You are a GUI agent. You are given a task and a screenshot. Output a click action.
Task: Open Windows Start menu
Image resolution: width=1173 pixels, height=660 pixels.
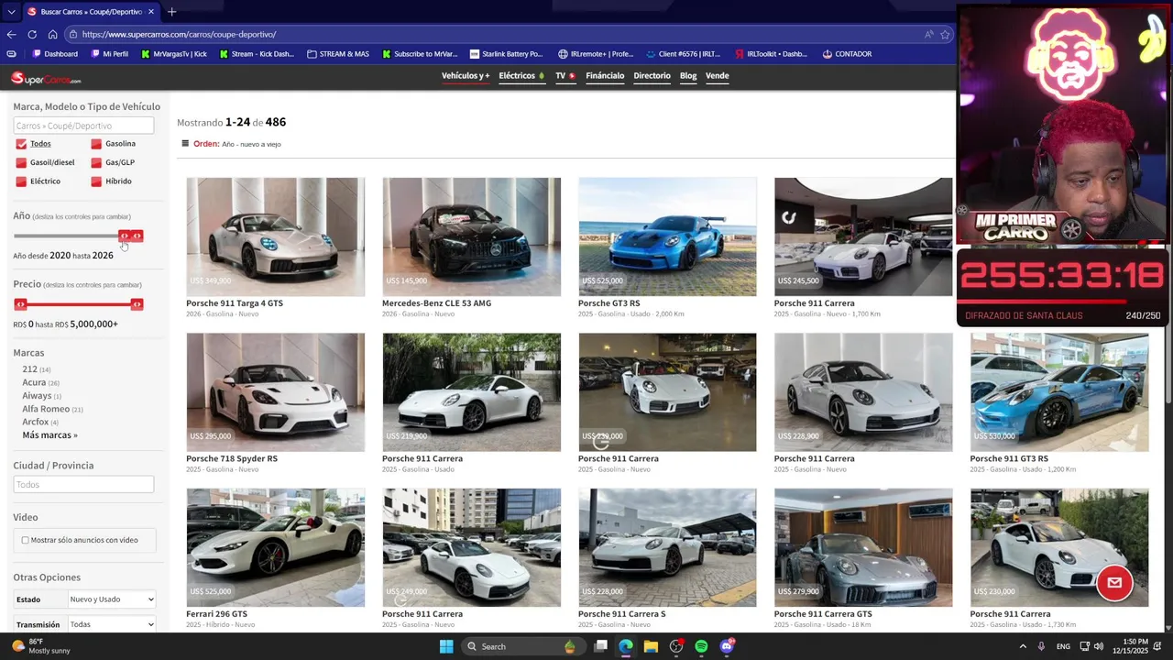click(446, 646)
